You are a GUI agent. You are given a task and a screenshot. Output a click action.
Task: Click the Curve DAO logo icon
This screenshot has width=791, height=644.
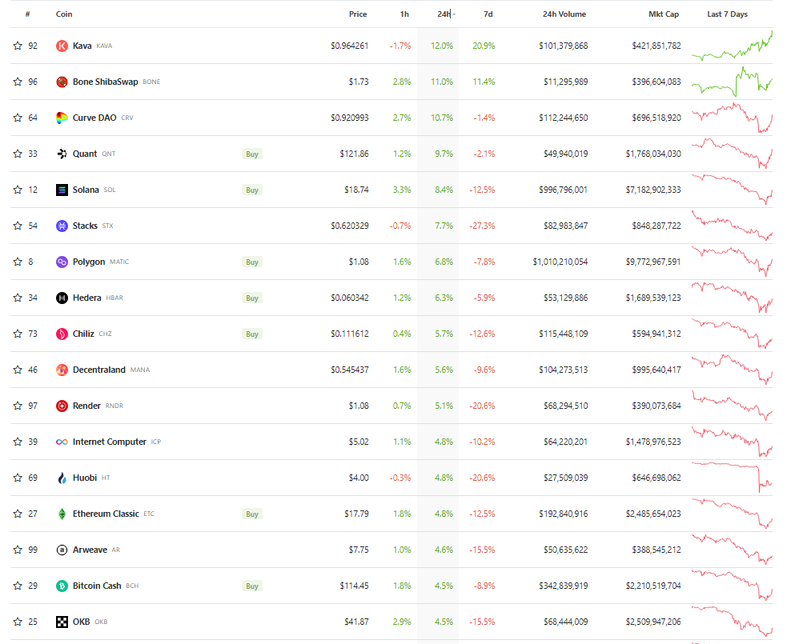click(x=62, y=118)
